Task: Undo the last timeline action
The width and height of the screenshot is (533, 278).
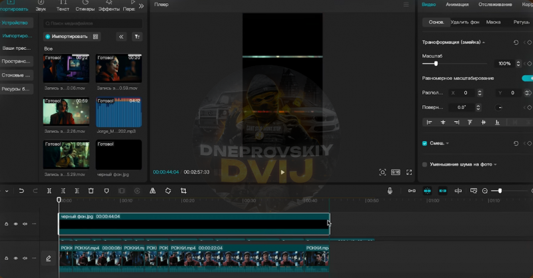Action: (21, 191)
